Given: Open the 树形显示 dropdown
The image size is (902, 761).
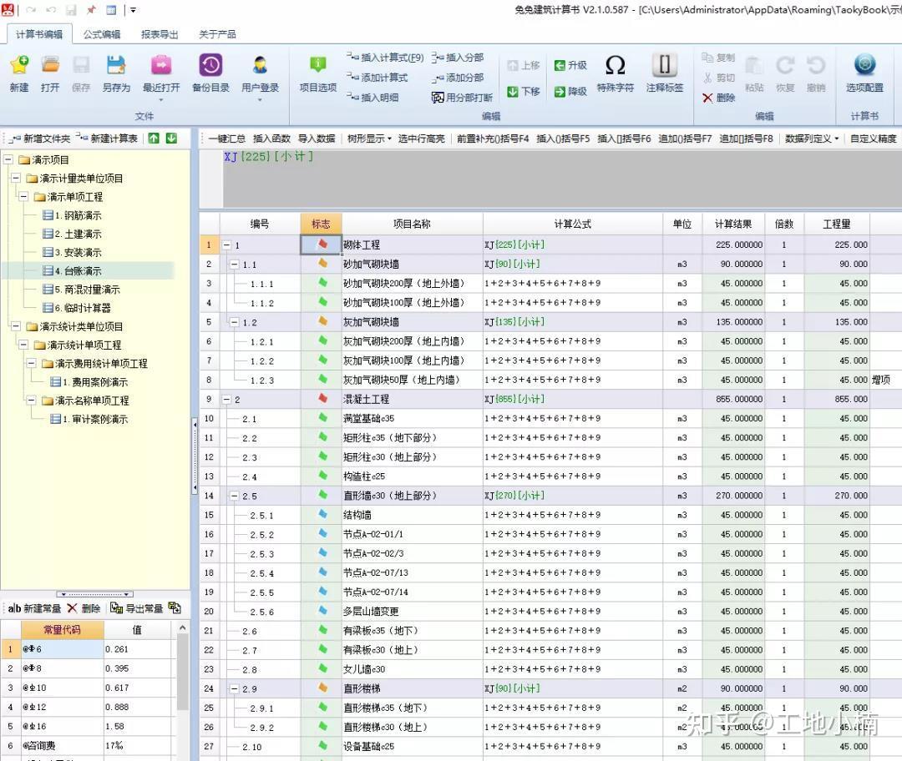Looking at the screenshot, I should pyautogui.click(x=369, y=139).
